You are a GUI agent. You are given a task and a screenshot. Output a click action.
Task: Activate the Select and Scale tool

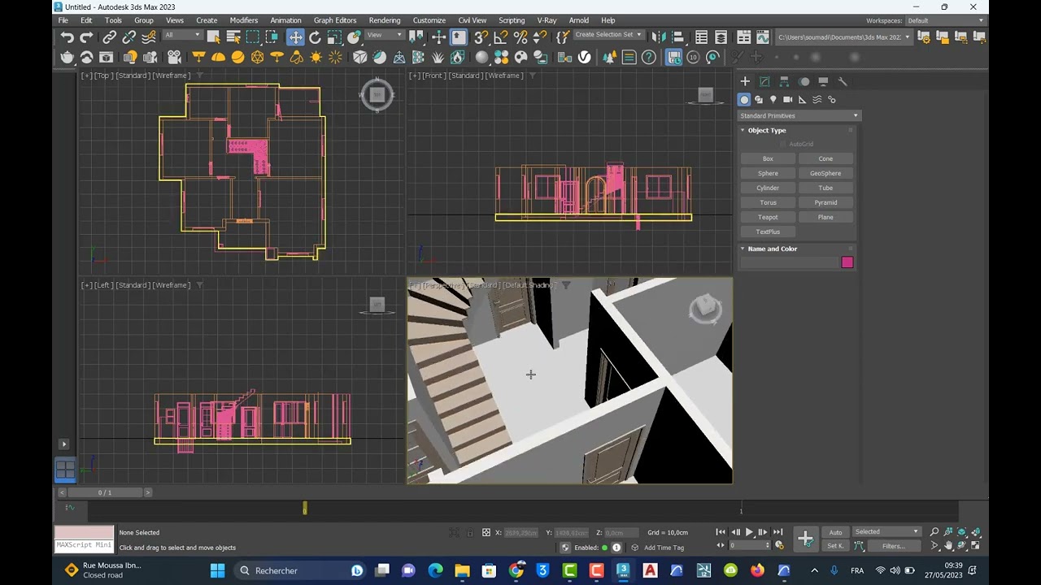[x=334, y=37]
